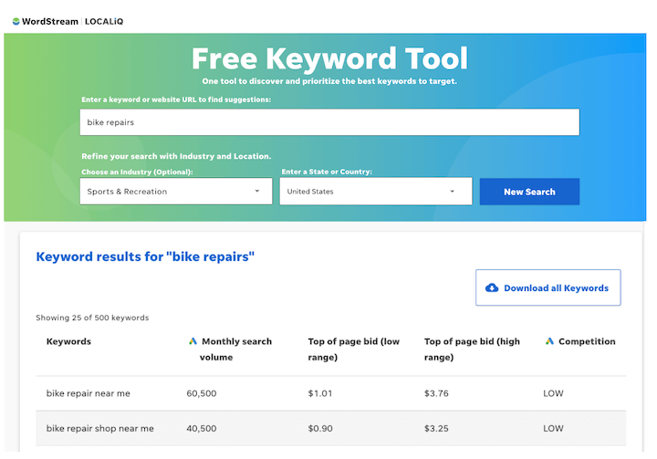Click LOW competition for 'bike repair near me'

click(553, 393)
